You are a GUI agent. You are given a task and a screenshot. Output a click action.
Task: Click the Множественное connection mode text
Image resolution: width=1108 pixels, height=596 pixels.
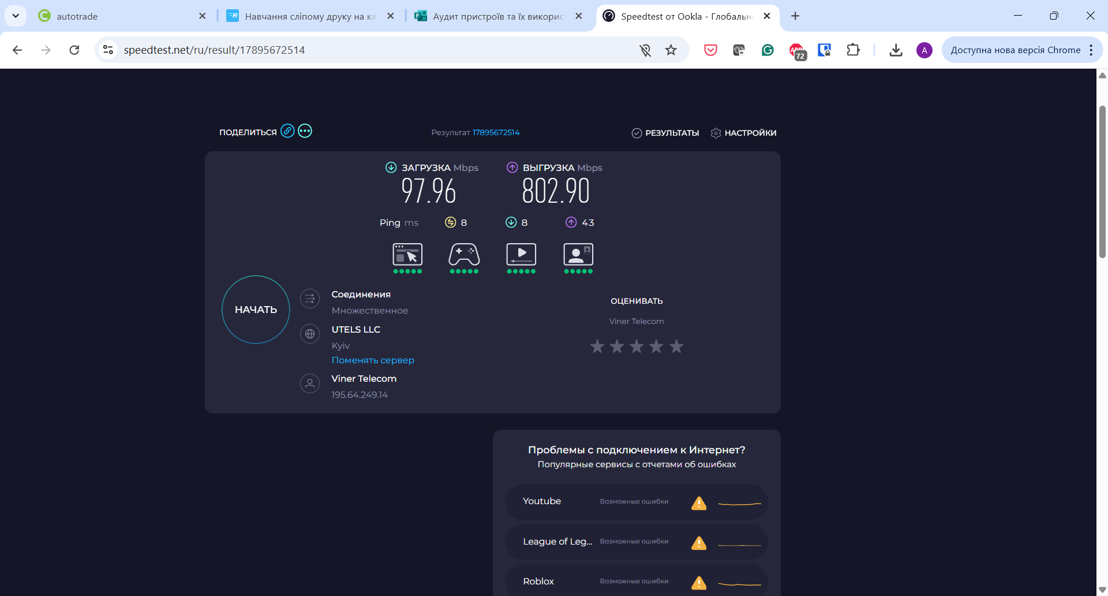(370, 311)
